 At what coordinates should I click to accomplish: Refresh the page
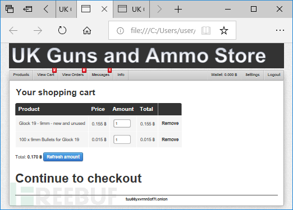coord(62,30)
